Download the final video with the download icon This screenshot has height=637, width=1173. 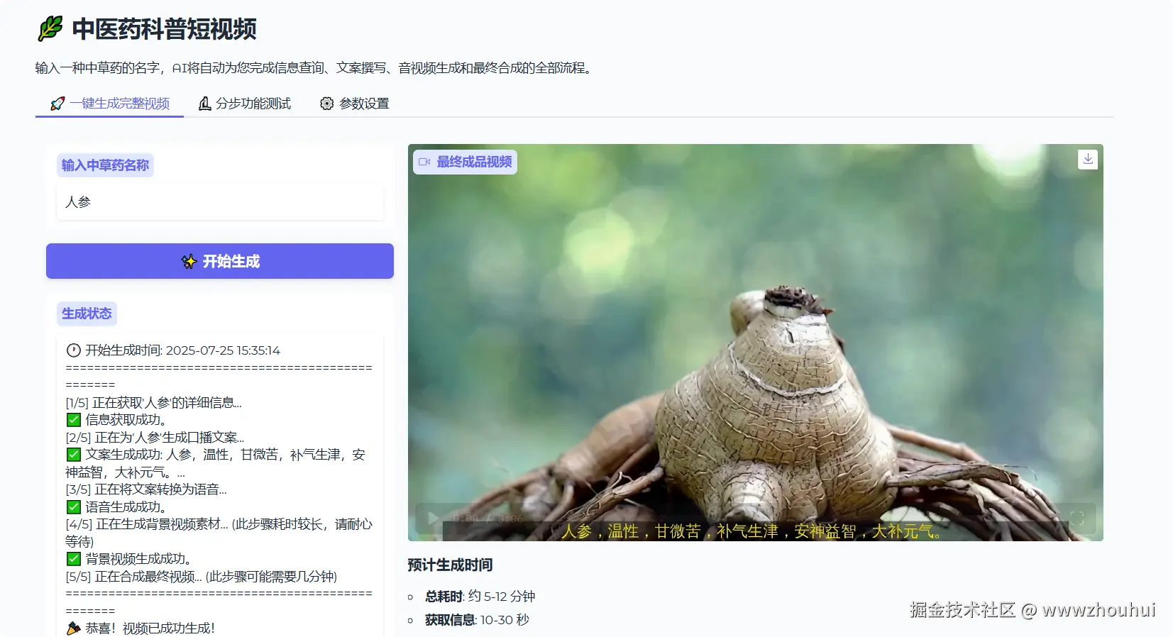click(x=1088, y=160)
